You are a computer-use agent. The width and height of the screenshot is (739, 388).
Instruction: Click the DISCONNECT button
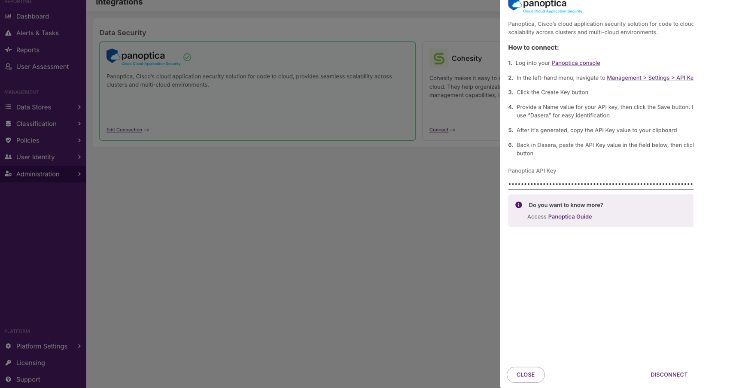pos(669,375)
